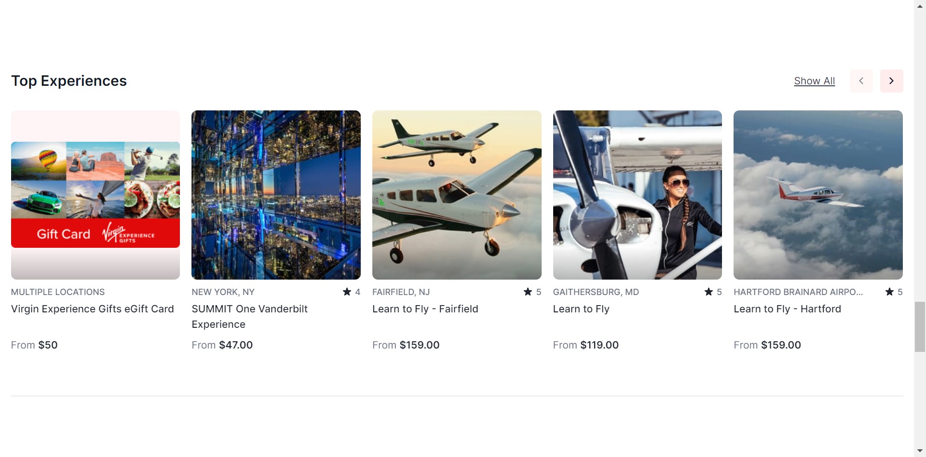Open the SUMMIT One Vanderbilt photo
The width and height of the screenshot is (926, 457).
276,195
